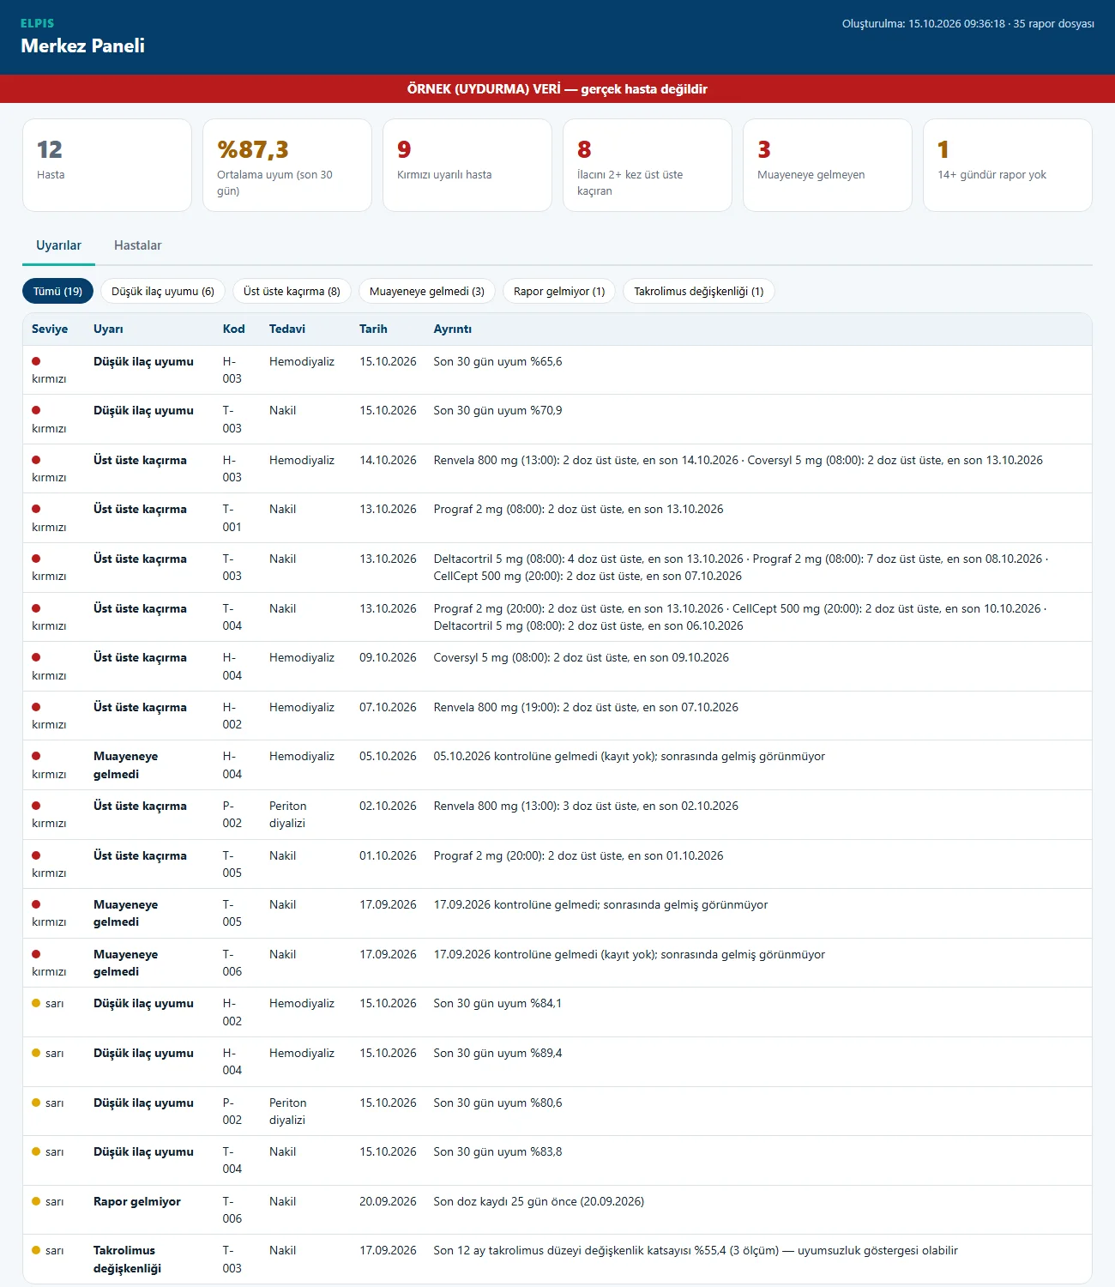Show all alerts with Tümü (19) filter
1115x1287 pixels.
click(x=57, y=292)
